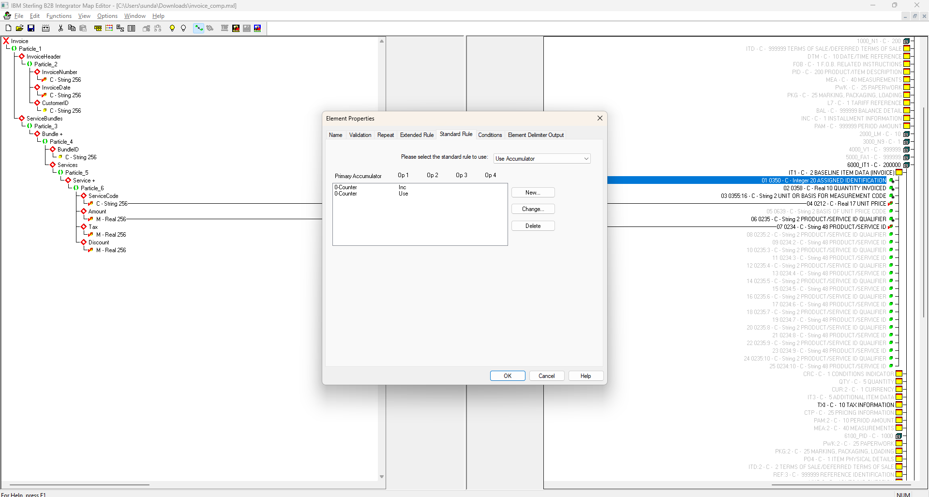Image resolution: width=929 pixels, height=497 pixels.
Task: Click the New... accumulator button
Action: click(533, 193)
